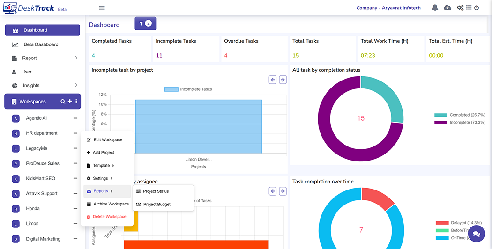The width and height of the screenshot is (492, 249).
Task: Toggle the Completed (26.7%) legend entry
Action: (x=460, y=115)
